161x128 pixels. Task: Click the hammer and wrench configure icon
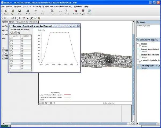(x=31, y=18)
